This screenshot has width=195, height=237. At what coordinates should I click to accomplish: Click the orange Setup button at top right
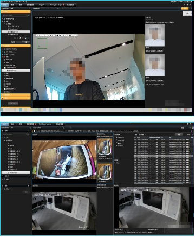(x=185, y=8)
